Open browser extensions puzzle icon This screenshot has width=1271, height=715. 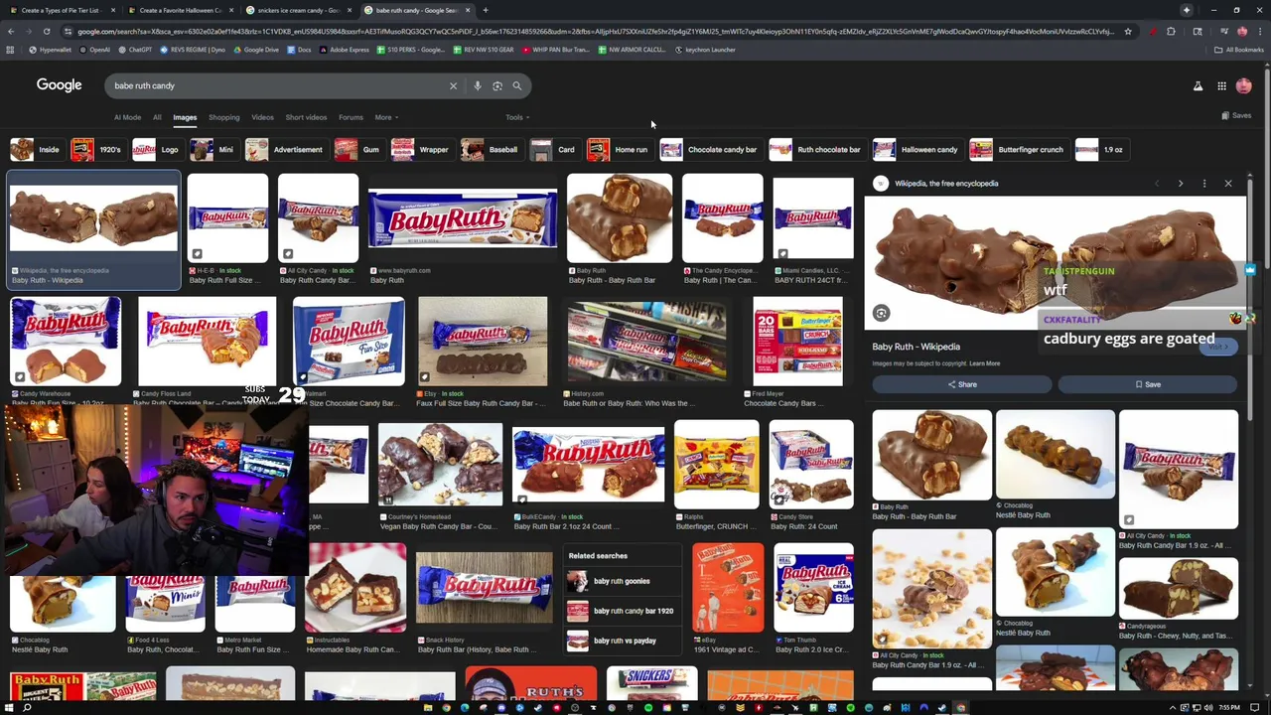pyautogui.click(x=1171, y=31)
